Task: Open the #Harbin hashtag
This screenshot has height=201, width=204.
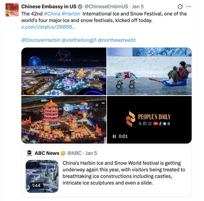Action: click(x=71, y=14)
